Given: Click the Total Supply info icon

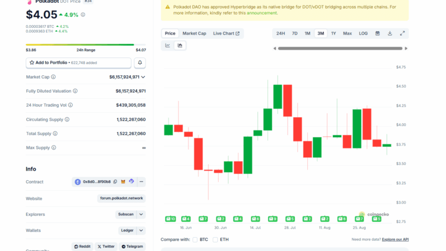Looking at the screenshot, I should click(x=55, y=133).
